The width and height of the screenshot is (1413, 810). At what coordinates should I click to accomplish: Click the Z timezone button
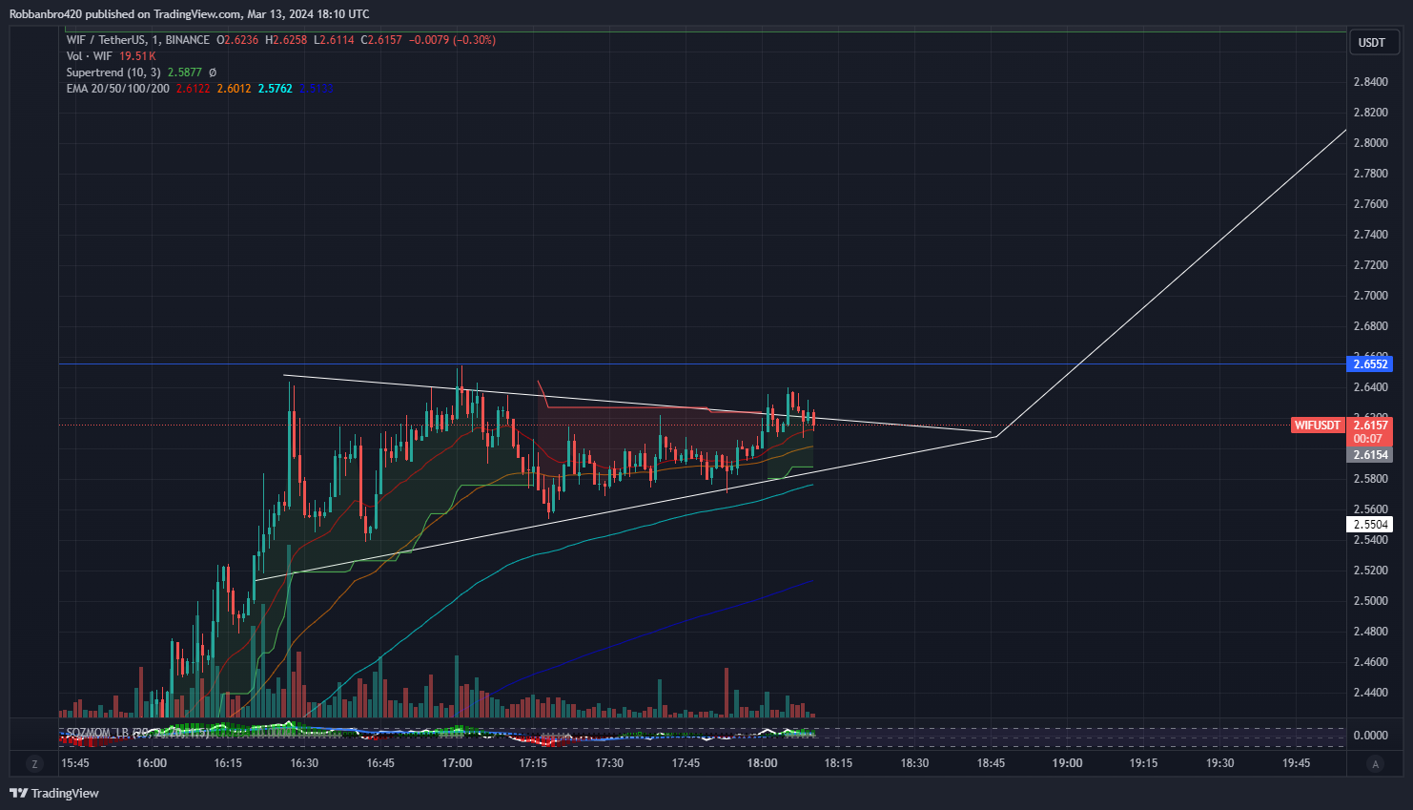click(34, 763)
